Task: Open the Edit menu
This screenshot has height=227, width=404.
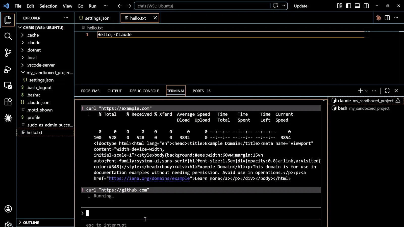Action: click(30, 6)
